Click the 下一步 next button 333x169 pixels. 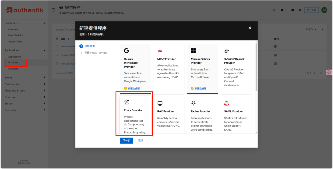(127, 140)
